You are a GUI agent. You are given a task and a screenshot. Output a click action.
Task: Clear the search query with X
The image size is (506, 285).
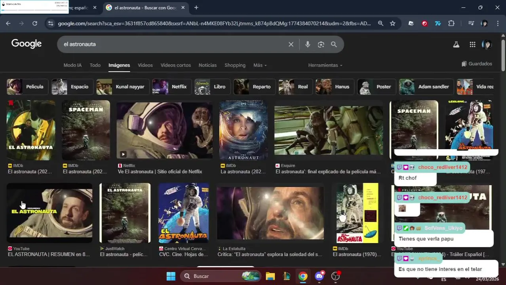pyautogui.click(x=291, y=44)
